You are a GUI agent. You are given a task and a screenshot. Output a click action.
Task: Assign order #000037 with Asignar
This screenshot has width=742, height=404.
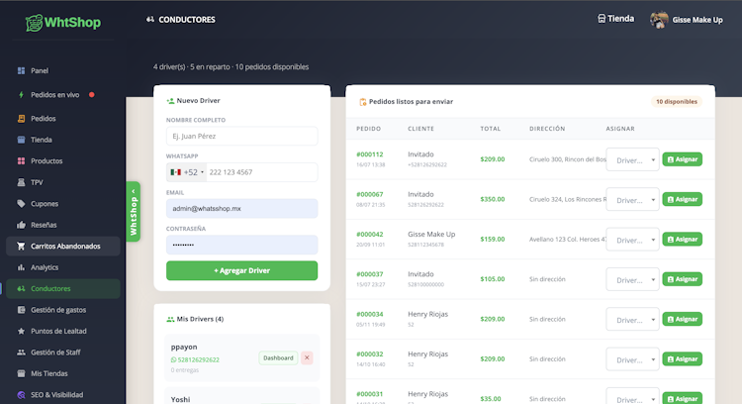[682, 279]
